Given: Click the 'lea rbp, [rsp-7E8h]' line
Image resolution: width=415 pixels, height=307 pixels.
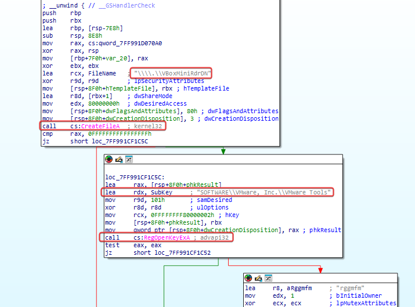Looking at the screenshot, I should click(x=82, y=28).
